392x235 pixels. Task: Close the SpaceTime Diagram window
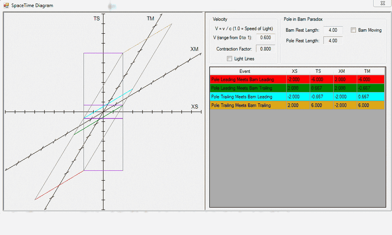click(x=382, y=3)
